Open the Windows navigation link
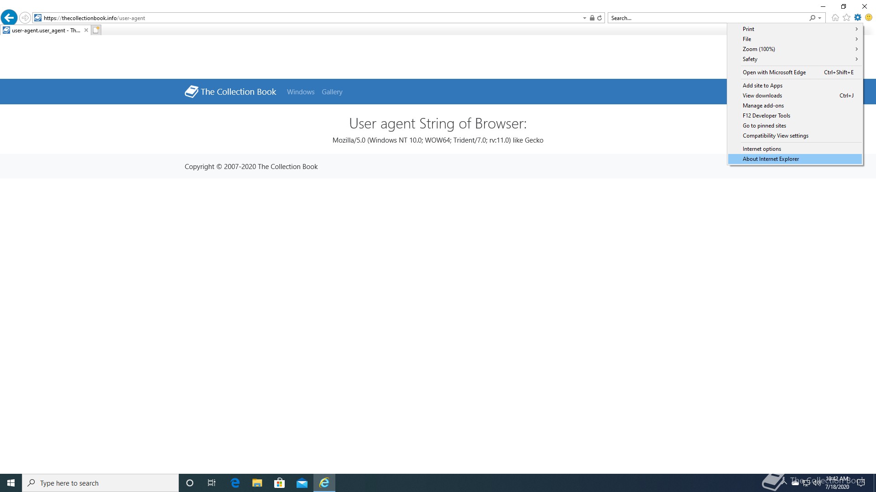 click(301, 92)
